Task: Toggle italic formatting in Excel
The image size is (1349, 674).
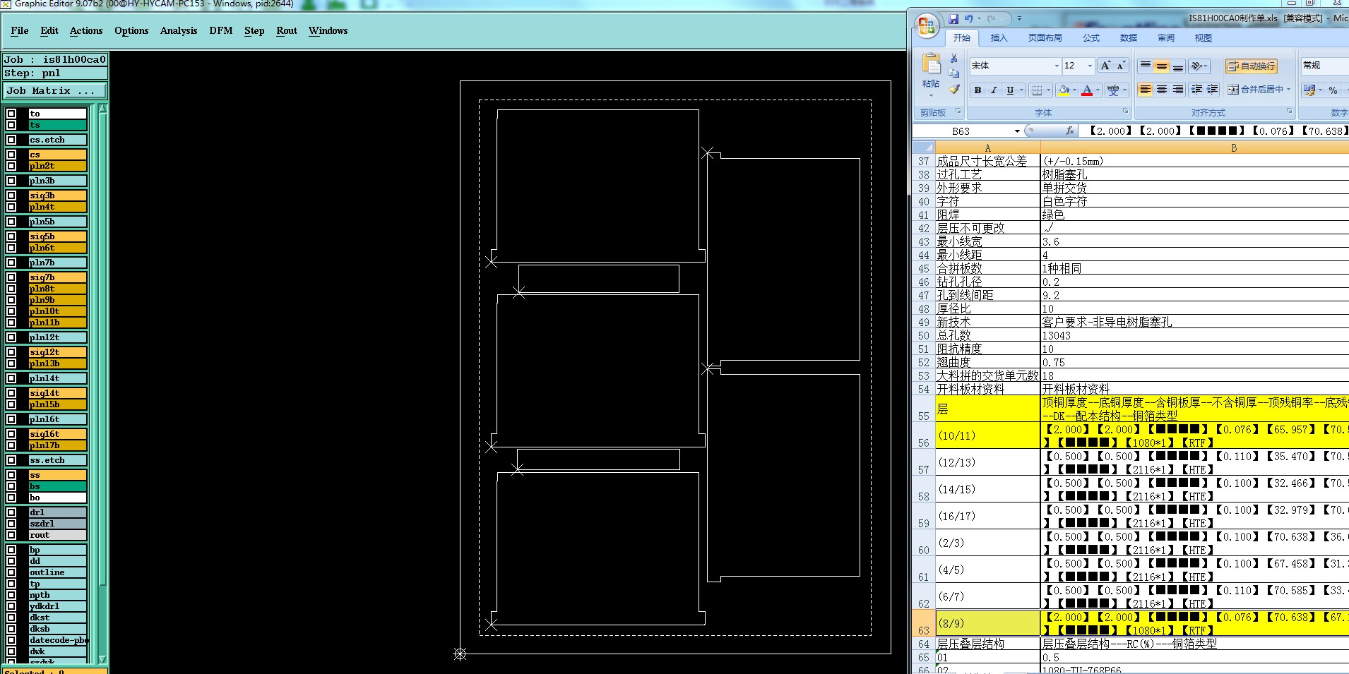Action: [994, 90]
